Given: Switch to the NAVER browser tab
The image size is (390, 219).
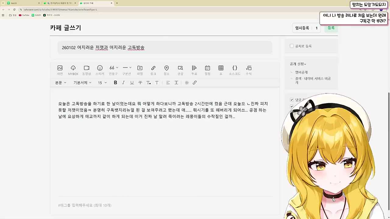Looking at the screenshot, I should tap(24, 3).
